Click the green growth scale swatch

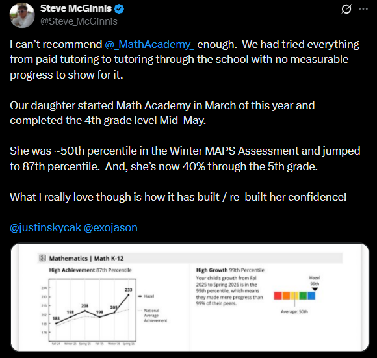[x=303, y=296]
